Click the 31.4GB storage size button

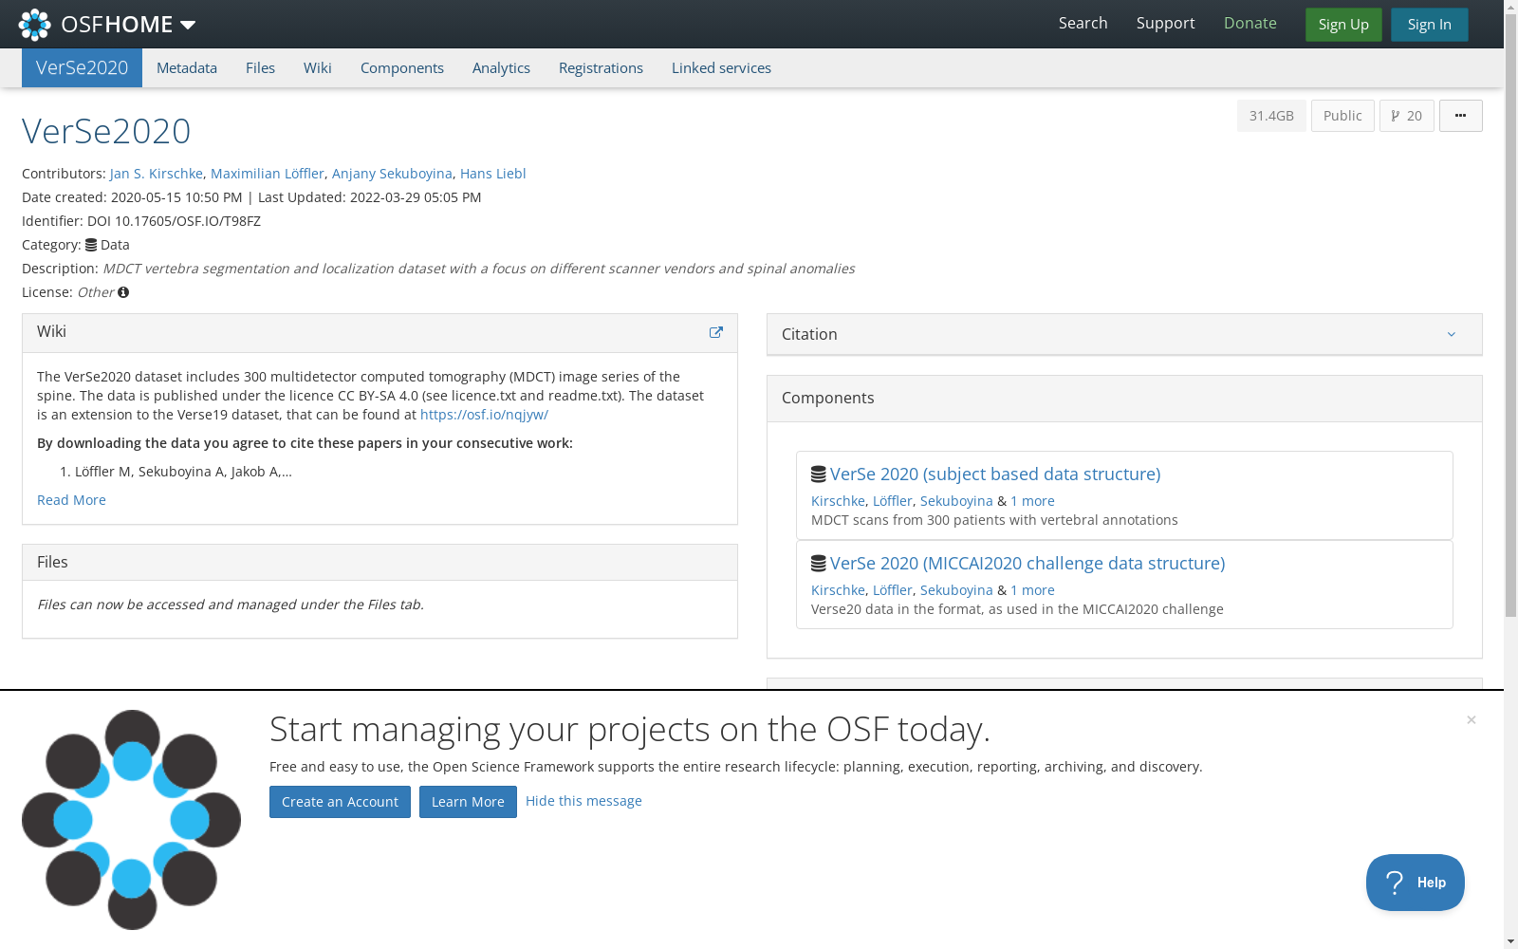[1271, 116]
